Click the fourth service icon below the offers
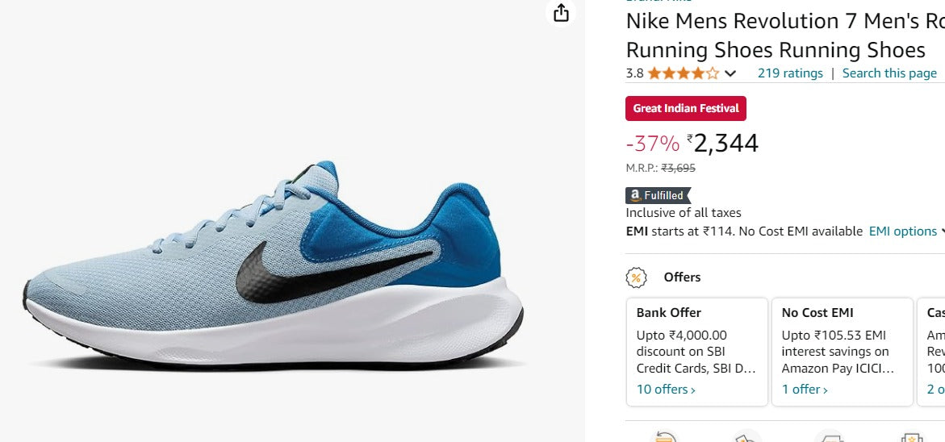 (x=912, y=436)
